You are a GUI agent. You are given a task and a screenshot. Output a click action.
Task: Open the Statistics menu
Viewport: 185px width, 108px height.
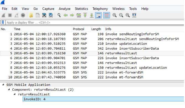click(81, 9)
